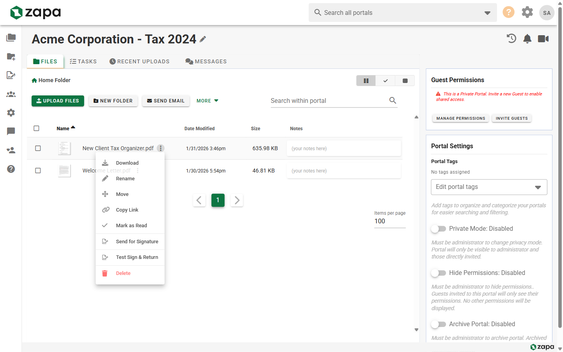Open the e-signature icon in left sidebar
563x352 pixels.
pos(11,75)
